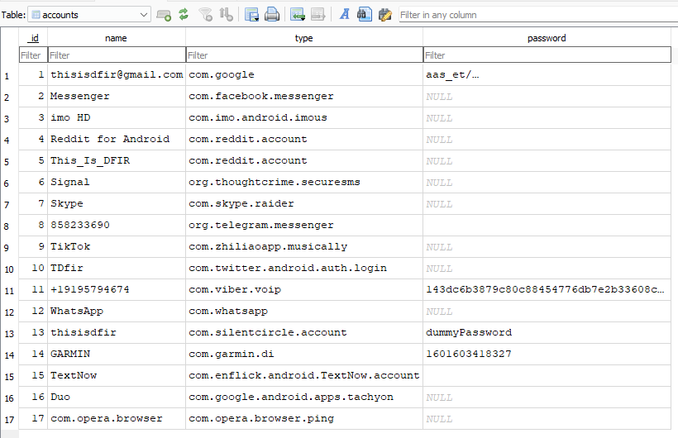Select the GARMIN name cell

117,354
